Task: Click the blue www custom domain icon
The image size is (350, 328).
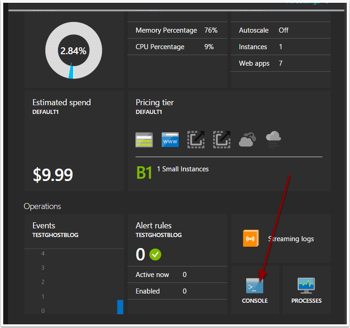Action: (170, 140)
